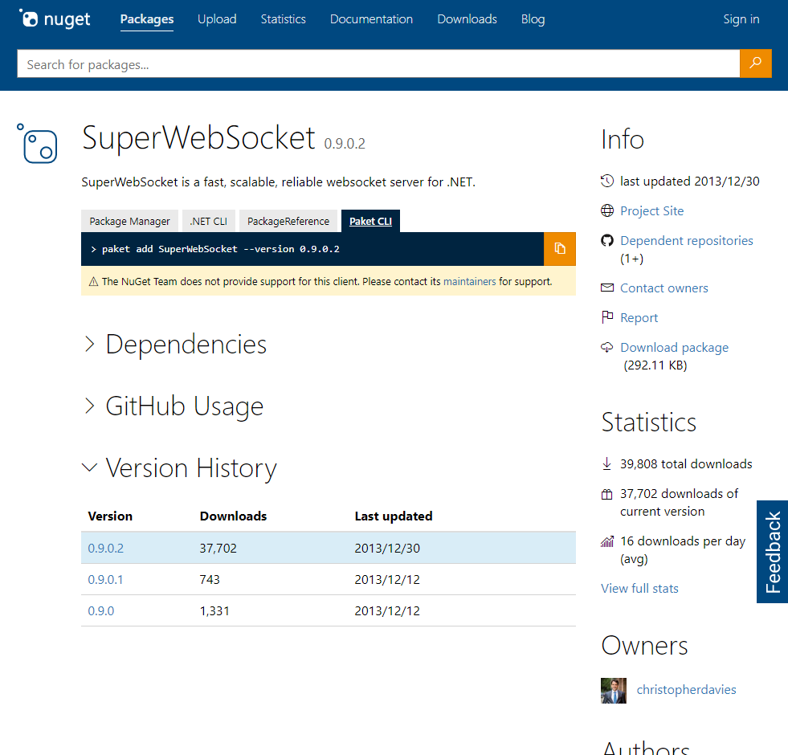Select the Package Manager tab

click(x=129, y=221)
